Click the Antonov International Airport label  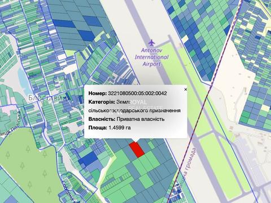click(x=151, y=57)
